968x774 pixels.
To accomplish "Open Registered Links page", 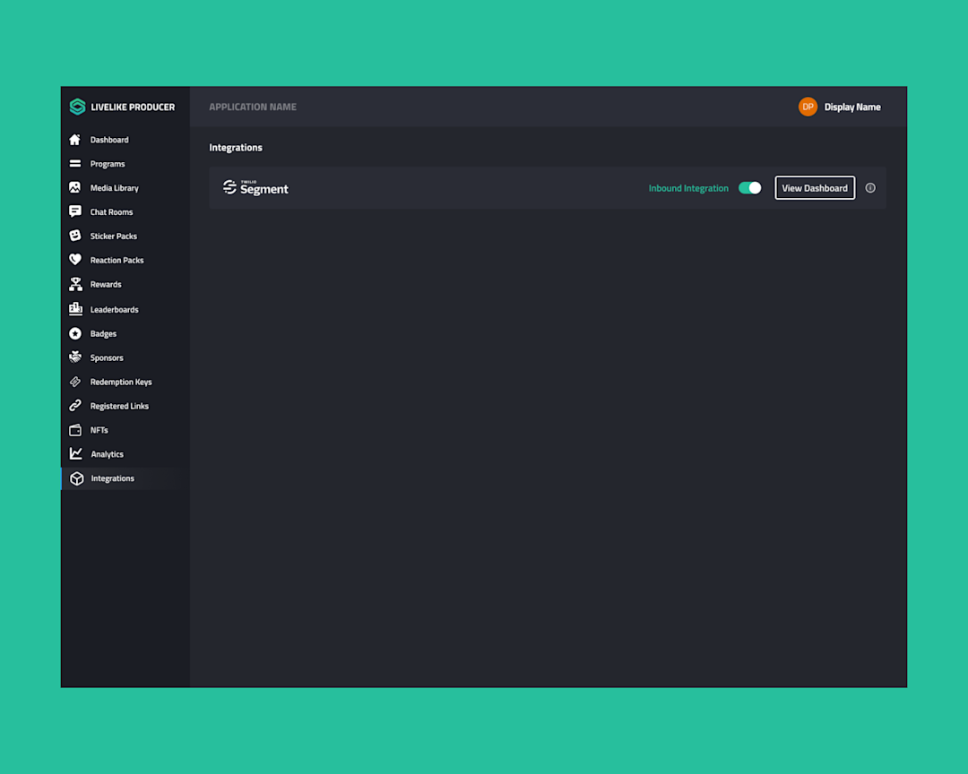I will pyautogui.click(x=122, y=406).
